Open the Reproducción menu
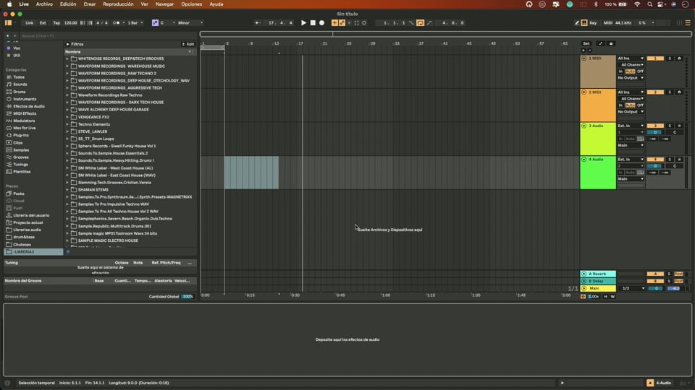Viewport: 695px width, 390px height. click(x=118, y=4)
